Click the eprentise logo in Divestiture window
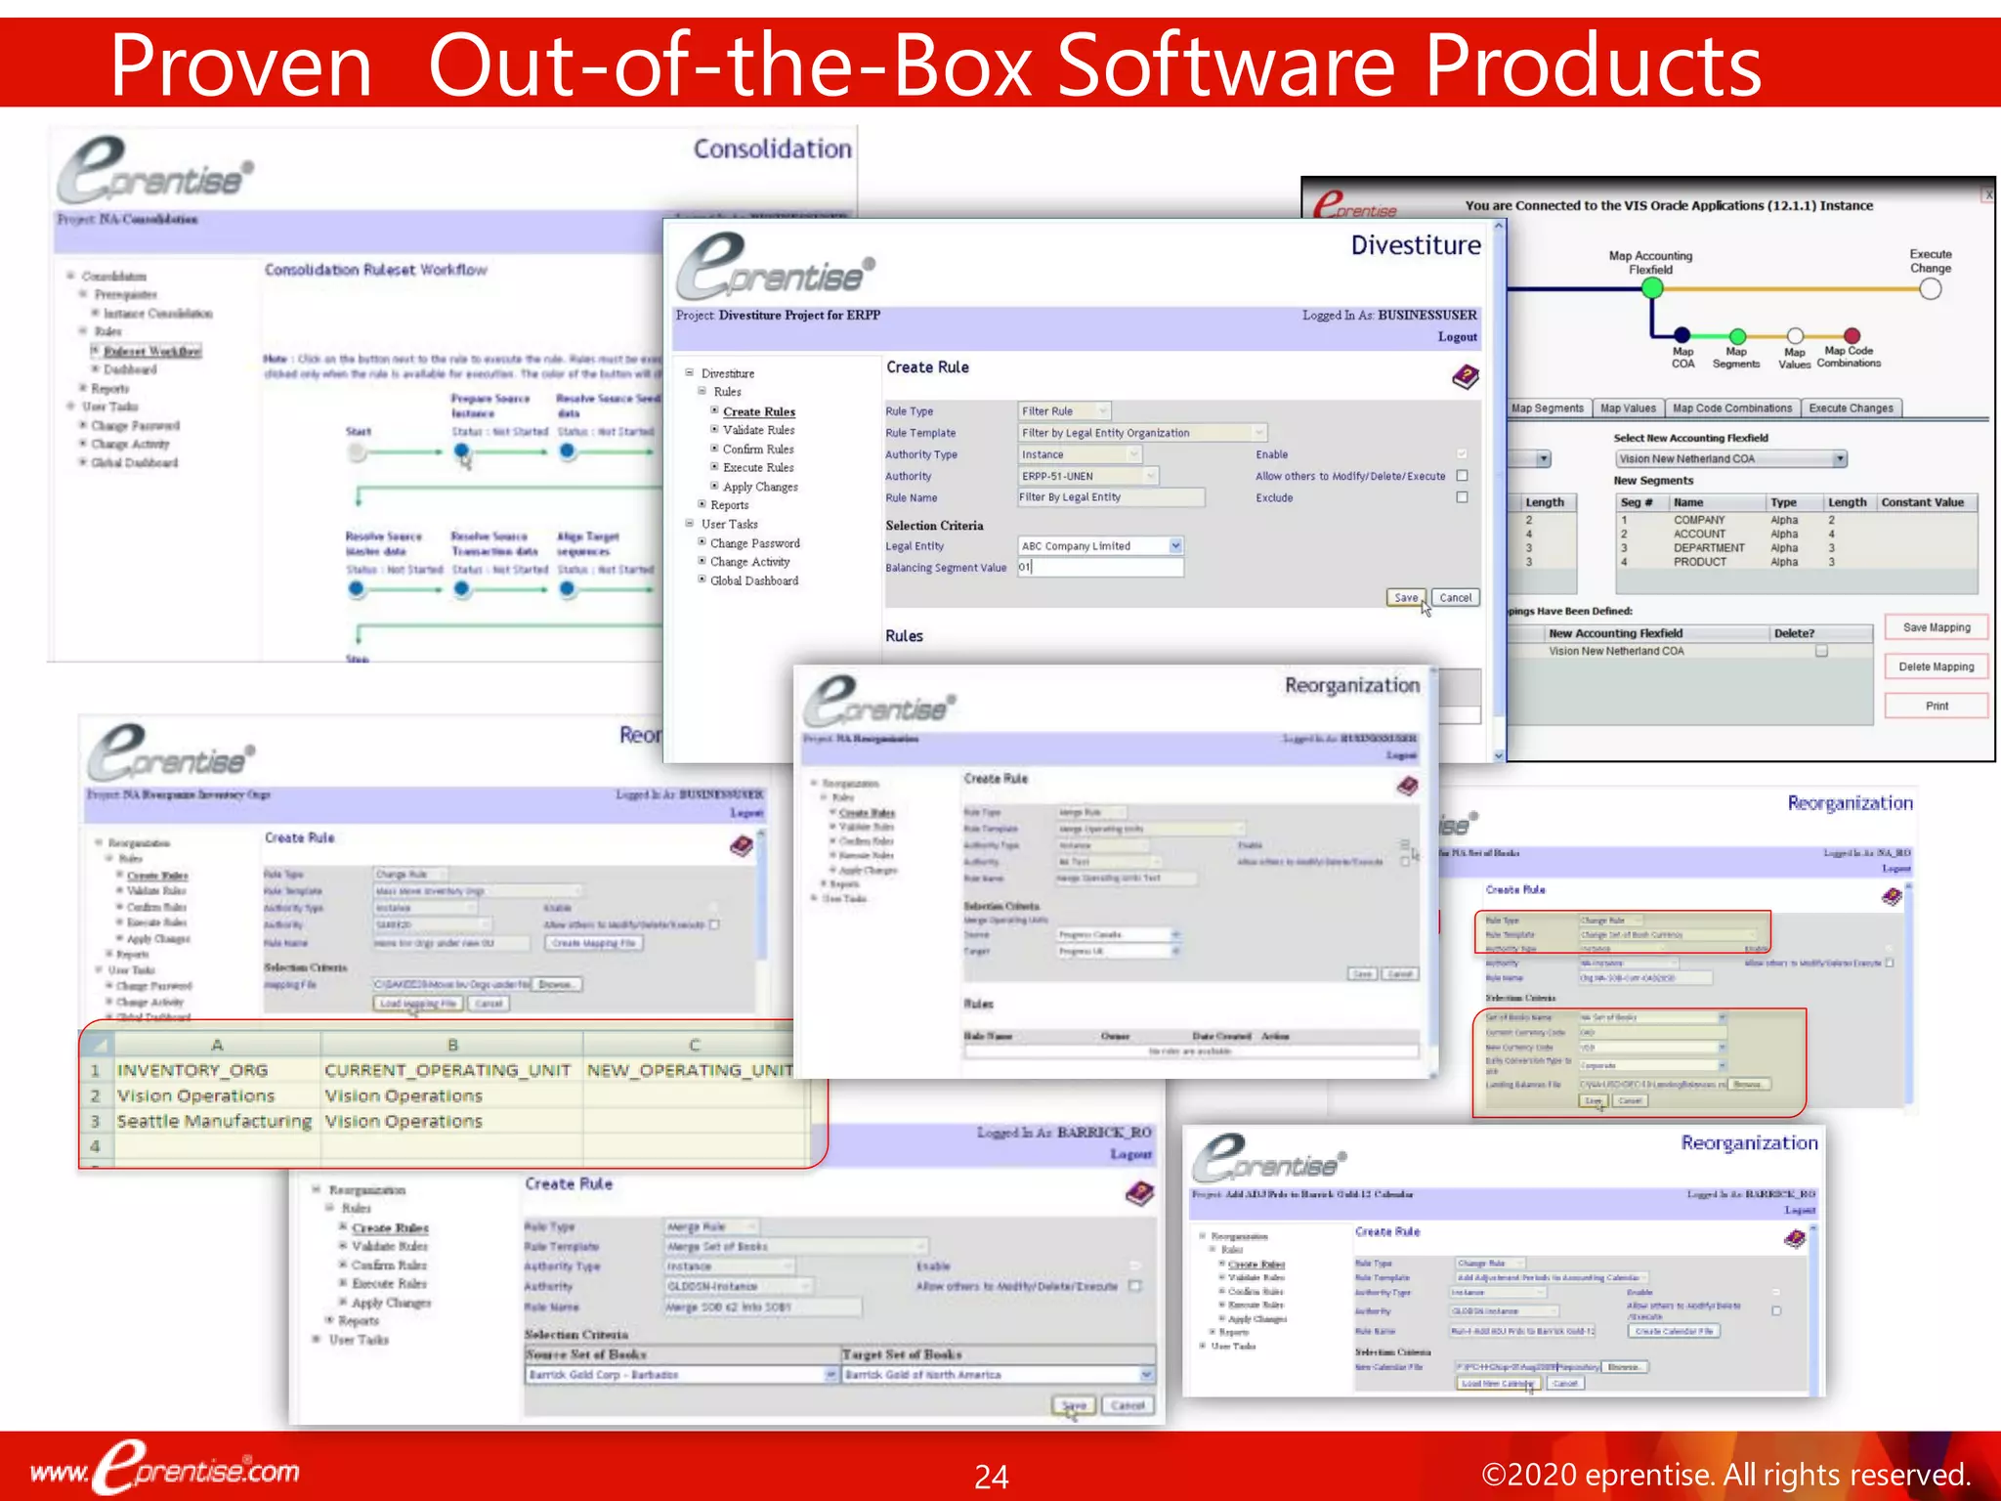2001x1501 pixels. pos(775,266)
